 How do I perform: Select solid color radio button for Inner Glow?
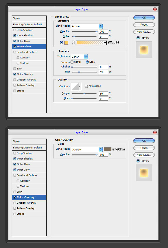coord(61,42)
